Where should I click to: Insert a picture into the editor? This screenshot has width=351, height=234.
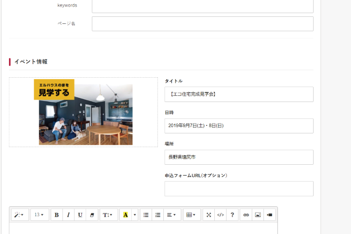258,215
